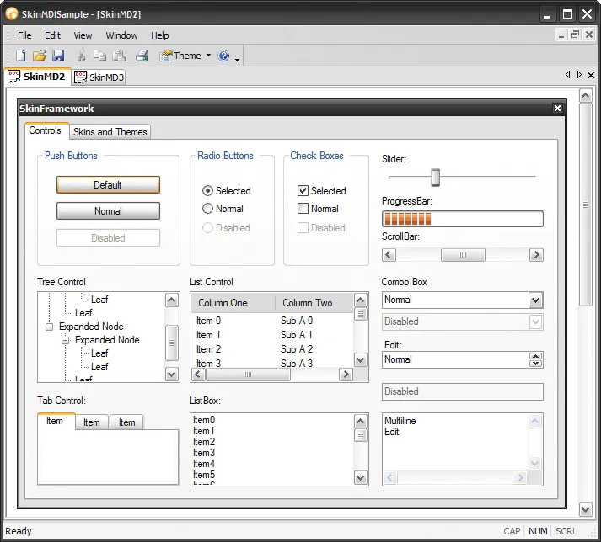Open toolbar options overflow arrow

[237, 60]
